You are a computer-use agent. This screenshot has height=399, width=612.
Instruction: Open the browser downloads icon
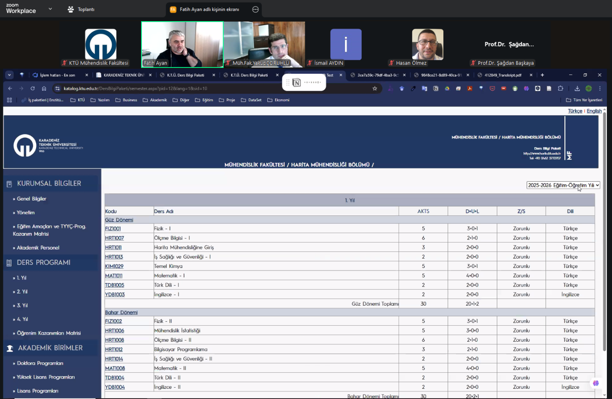click(x=577, y=89)
